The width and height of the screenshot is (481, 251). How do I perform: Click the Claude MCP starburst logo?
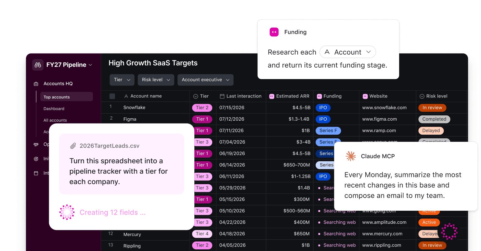click(x=351, y=156)
